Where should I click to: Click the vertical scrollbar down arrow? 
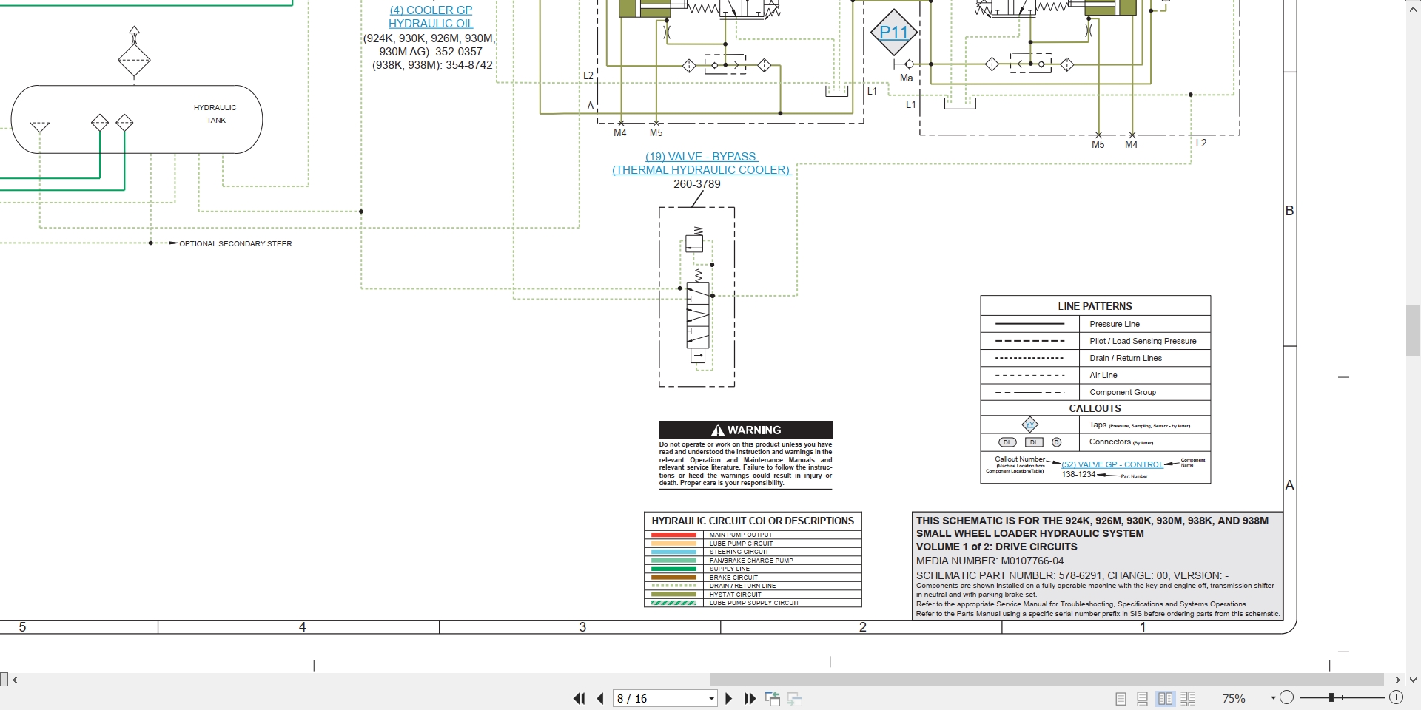(x=1413, y=680)
